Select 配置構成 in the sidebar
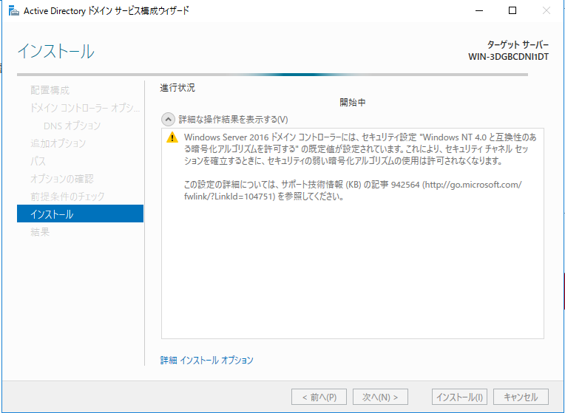The image size is (565, 413). pos(50,90)
